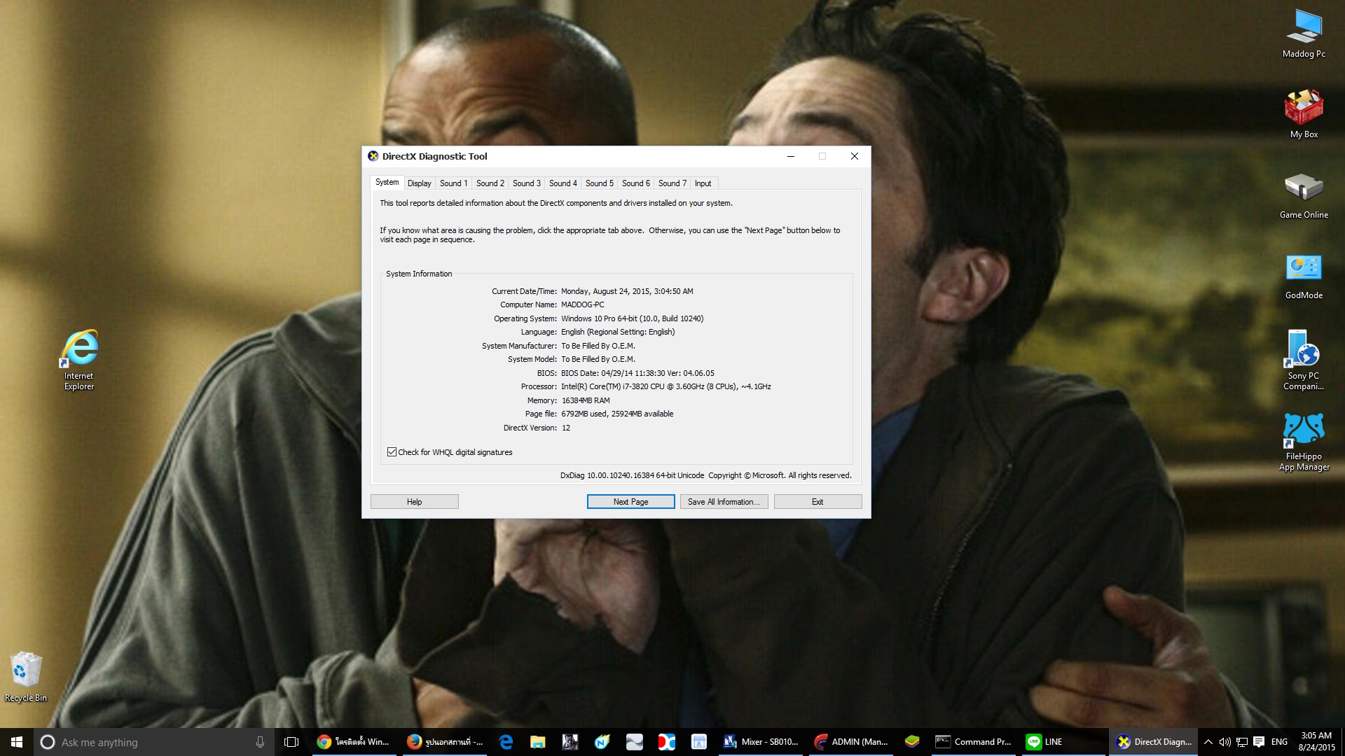Uncheck Check for WHQL digital signatures
The width and height of the screenshot is (1345, 756).
pos(392,452)
